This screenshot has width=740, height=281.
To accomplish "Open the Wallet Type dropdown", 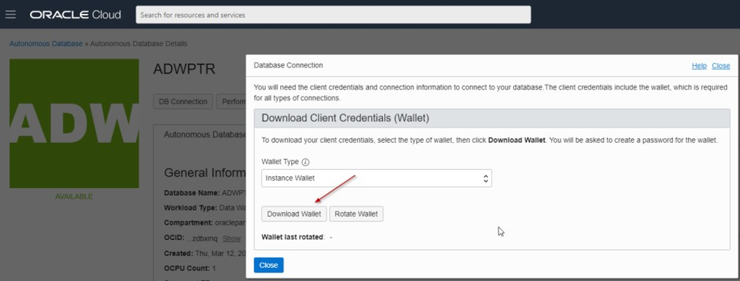I will tap(377, 178).
